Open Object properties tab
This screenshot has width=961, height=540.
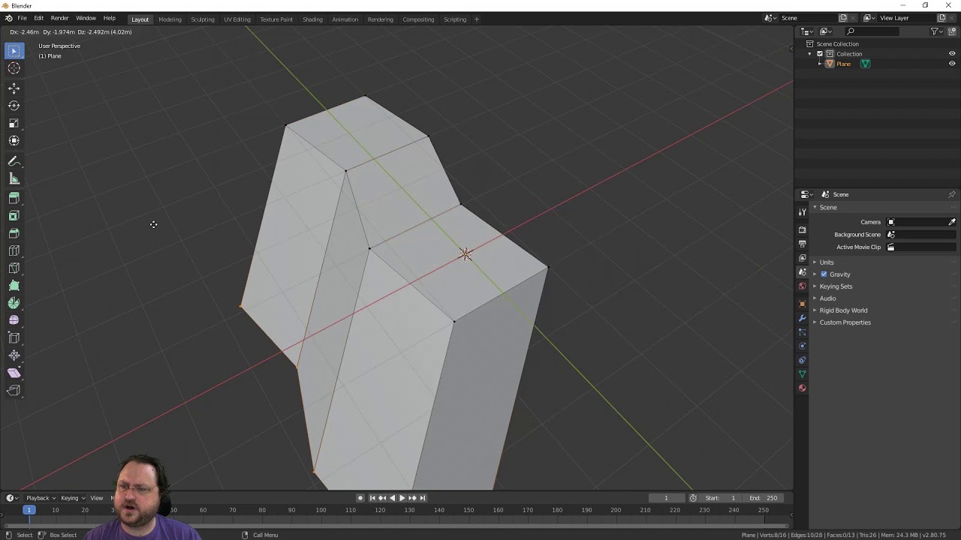point(802,304)
